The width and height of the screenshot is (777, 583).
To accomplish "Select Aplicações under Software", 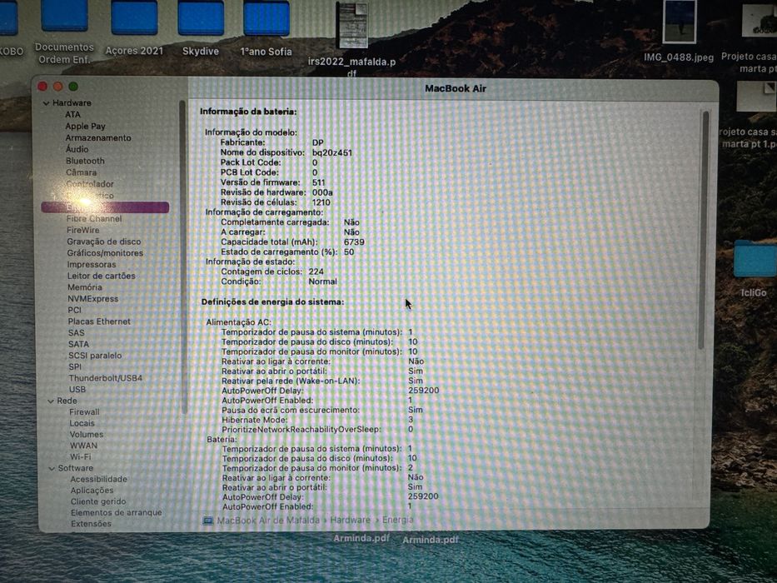I will (92, 491).
